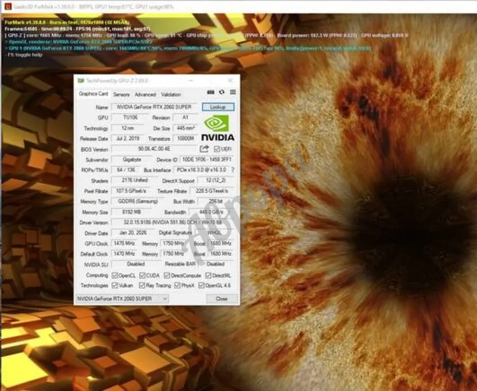Toggle the DirectML checkbox
This screenshot has height=391, width=477.
pos(208,275)
